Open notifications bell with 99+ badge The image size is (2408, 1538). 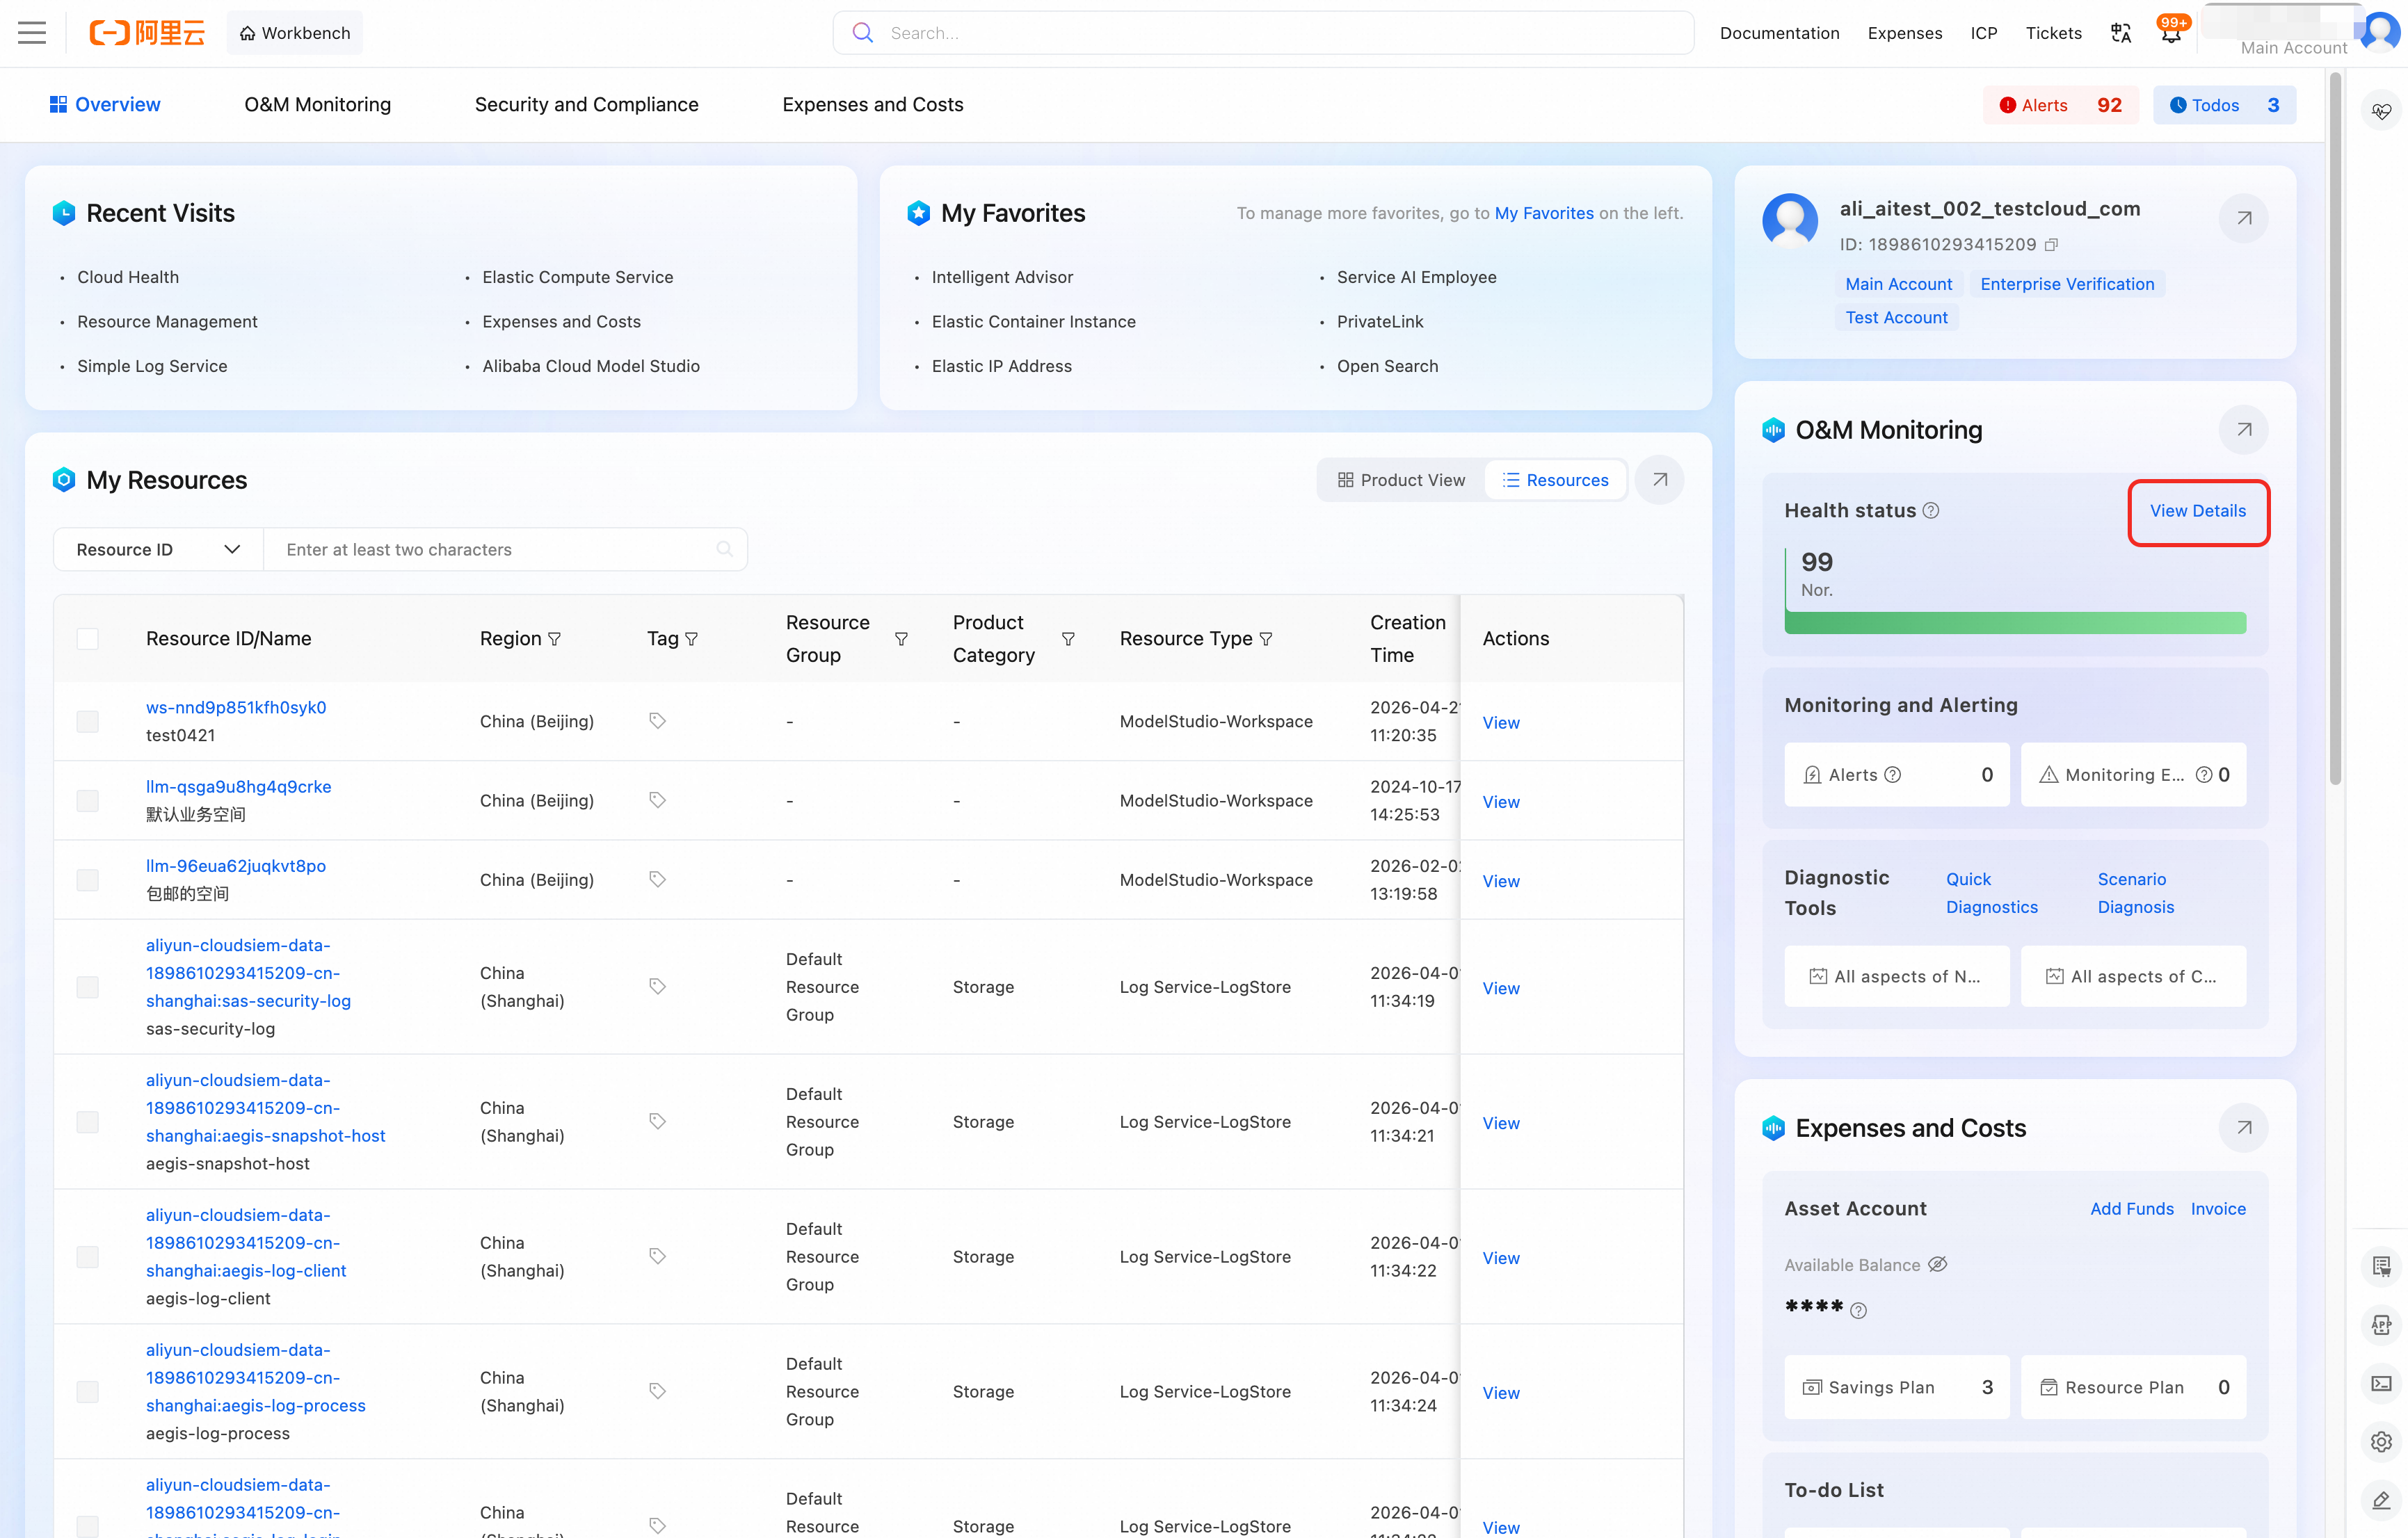2171,33
